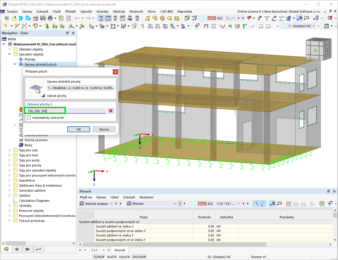The height and width of the screenshot is (260, 338).
Task: Click the Print icon in toolbar
Action: tap(50, 18)
